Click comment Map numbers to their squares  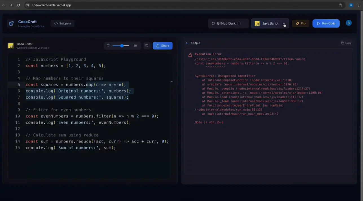65,78
